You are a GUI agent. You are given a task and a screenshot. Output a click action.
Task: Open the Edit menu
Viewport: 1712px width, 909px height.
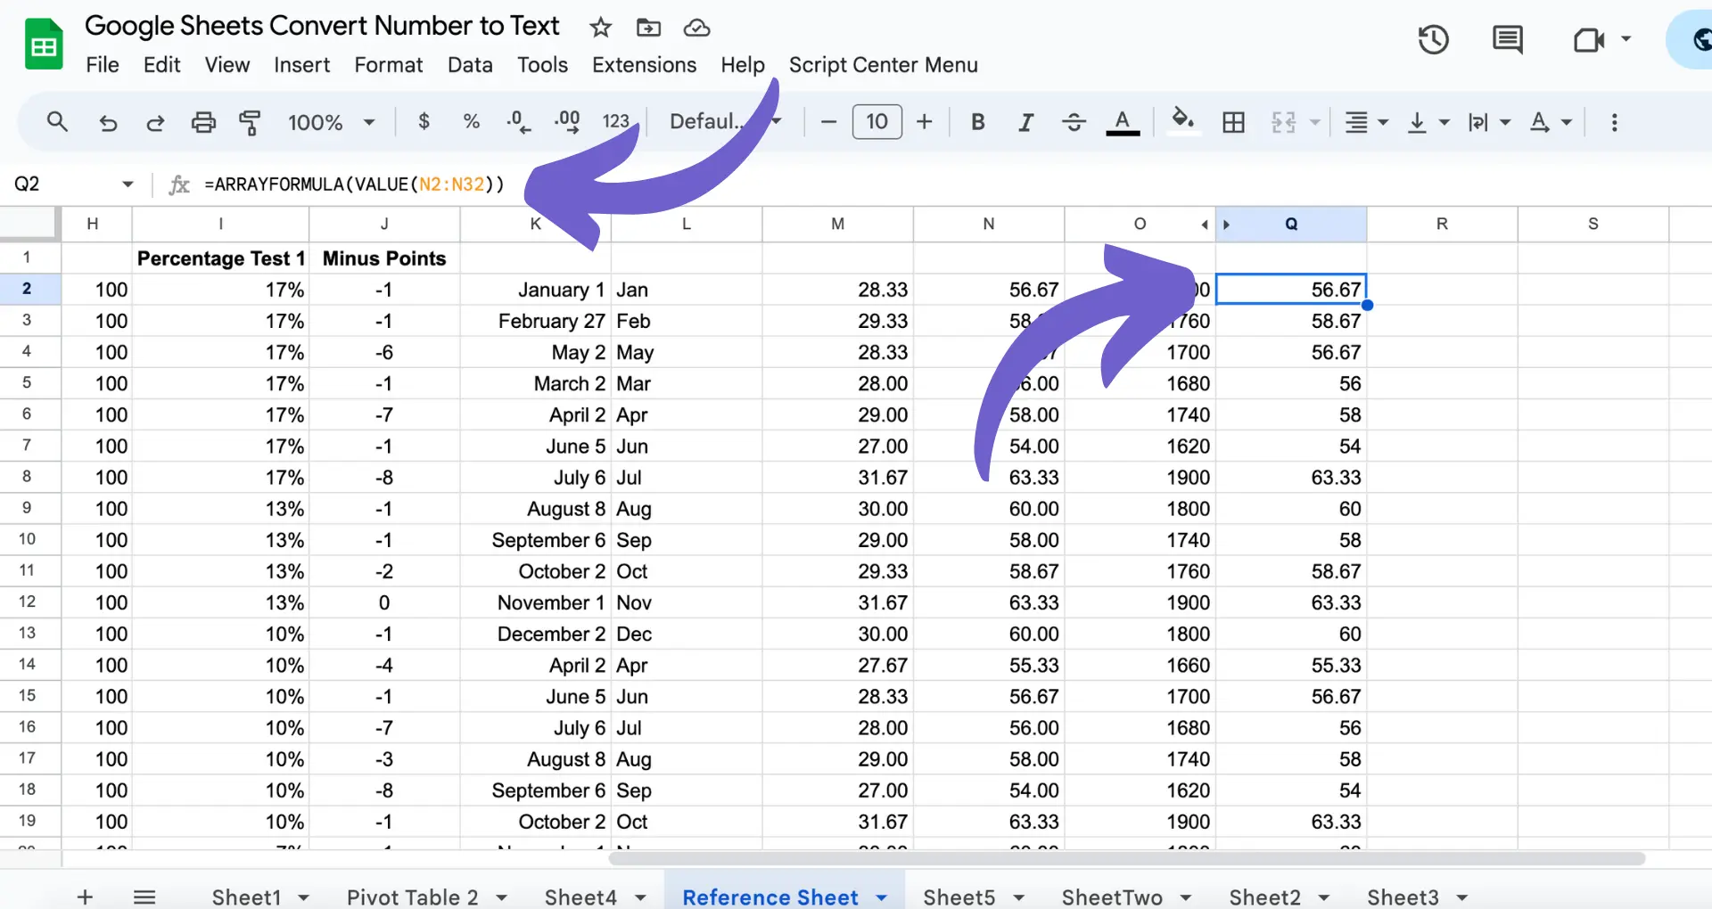(162, 65)
